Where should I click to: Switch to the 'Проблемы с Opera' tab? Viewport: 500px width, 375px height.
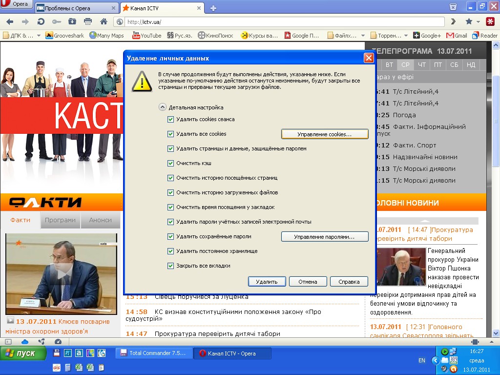[x=75, y=8]
